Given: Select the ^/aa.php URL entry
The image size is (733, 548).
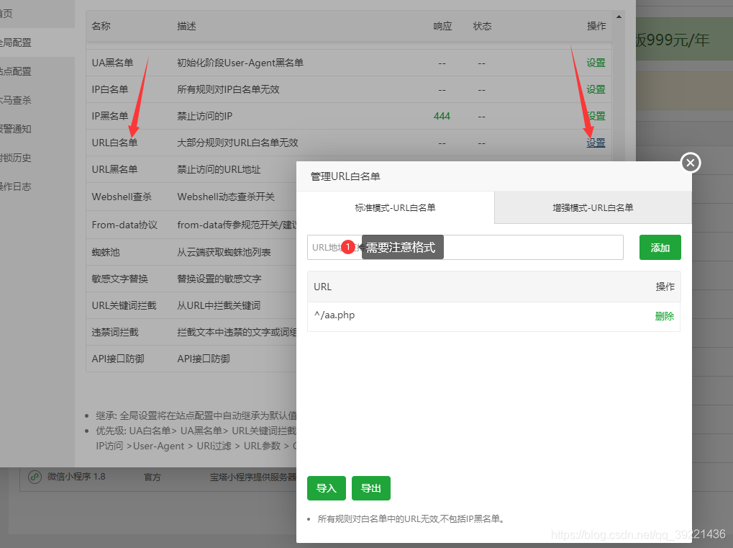Looking at the screenshot, I should tap(334, 315).
